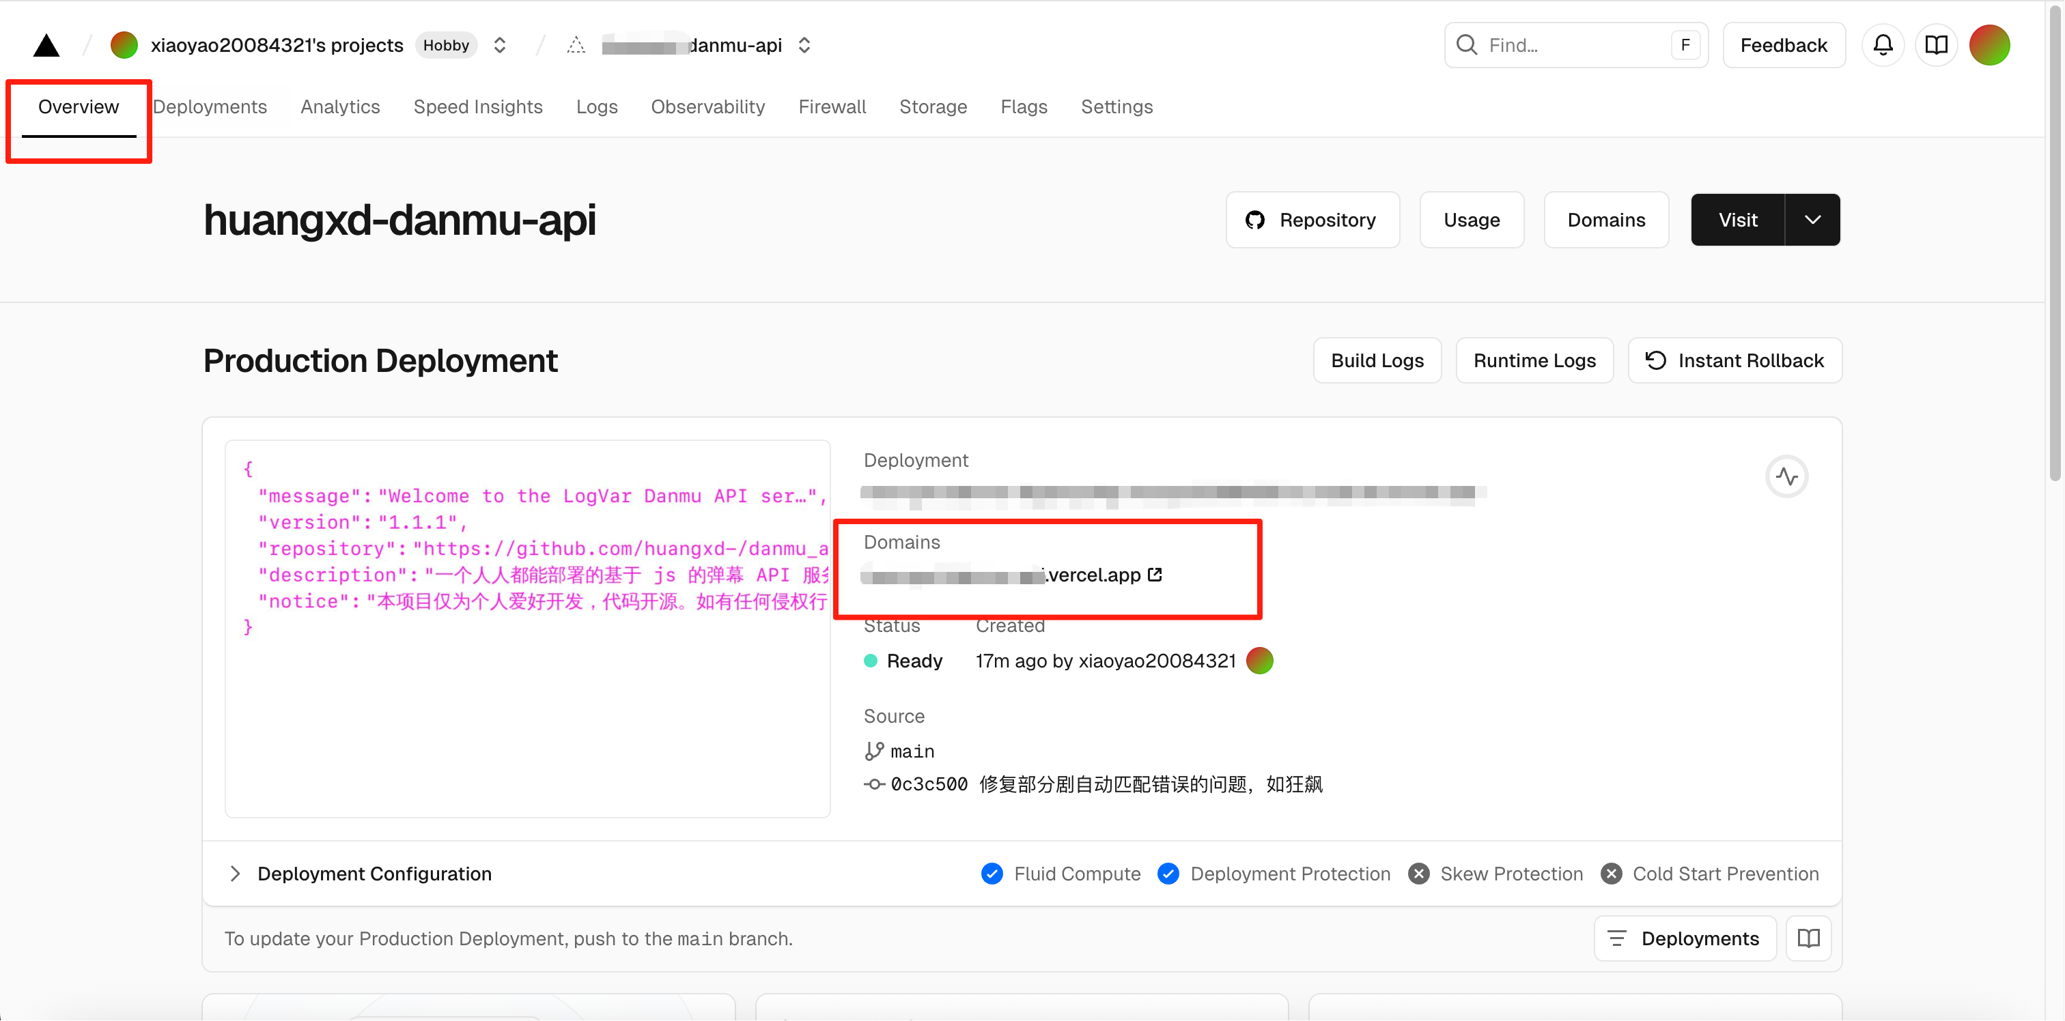This screenshot has width=2065, height=1021.
Task: Click the book icon next to Deployments button
Action: pos(1808,938)
